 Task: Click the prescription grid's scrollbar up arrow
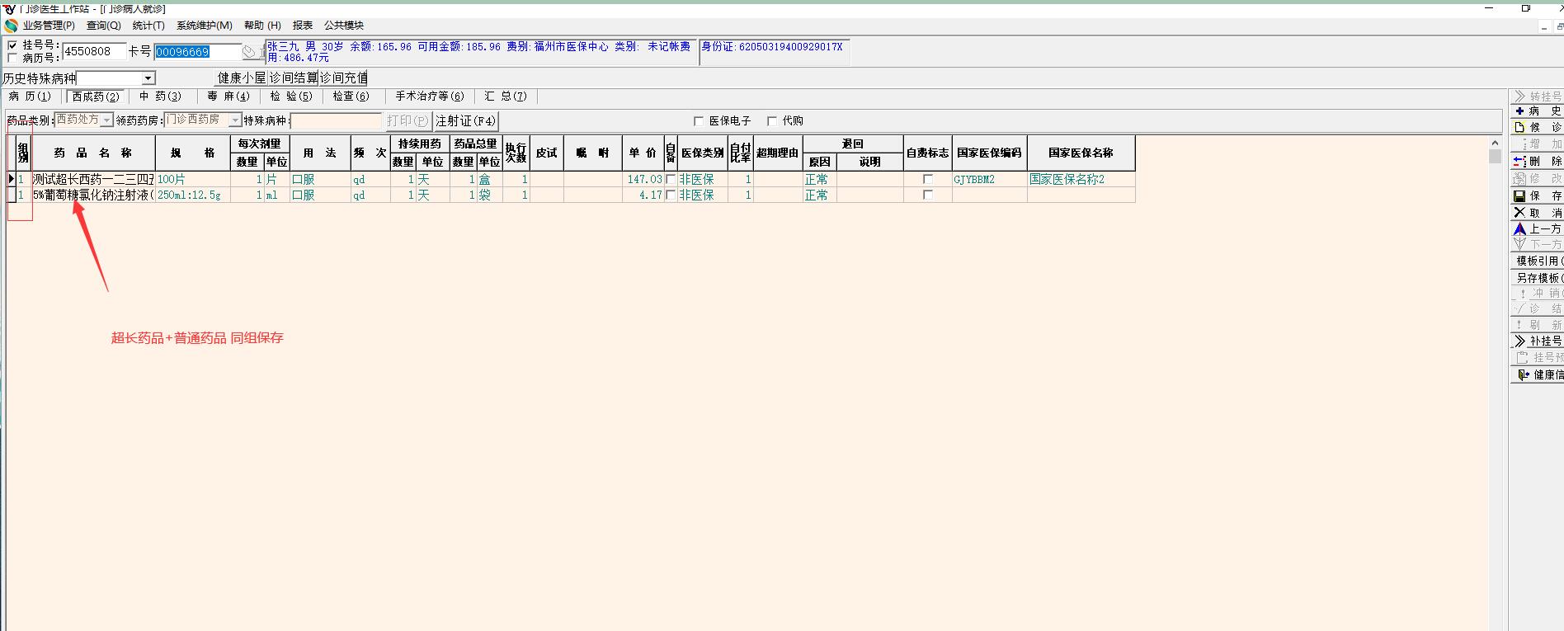pyautogui.click(x=1495, y=144)
